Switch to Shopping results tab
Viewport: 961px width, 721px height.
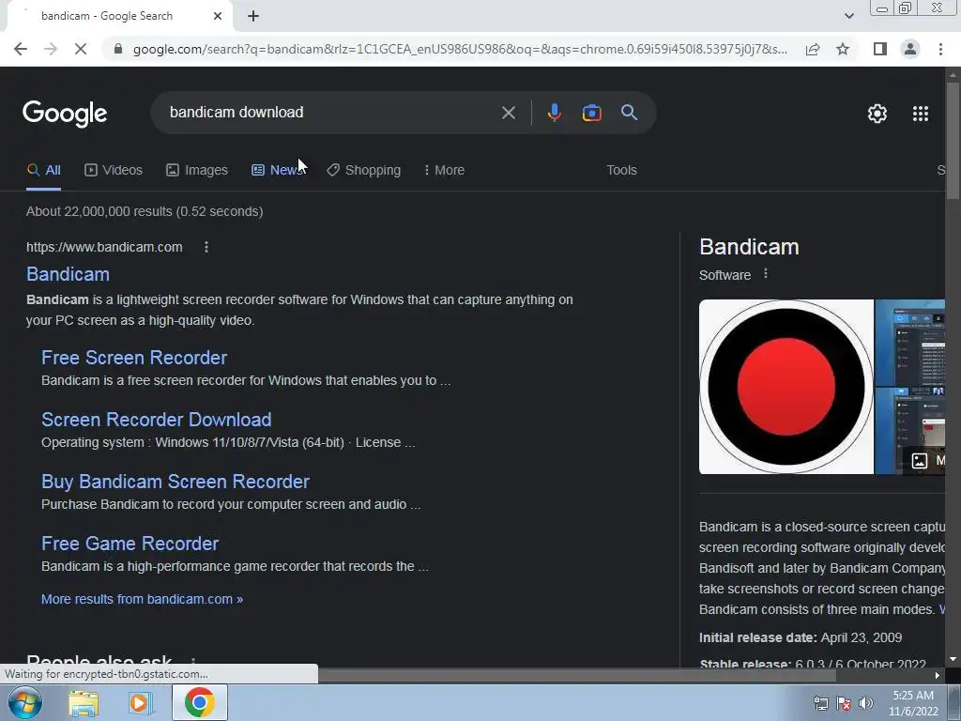363,171
